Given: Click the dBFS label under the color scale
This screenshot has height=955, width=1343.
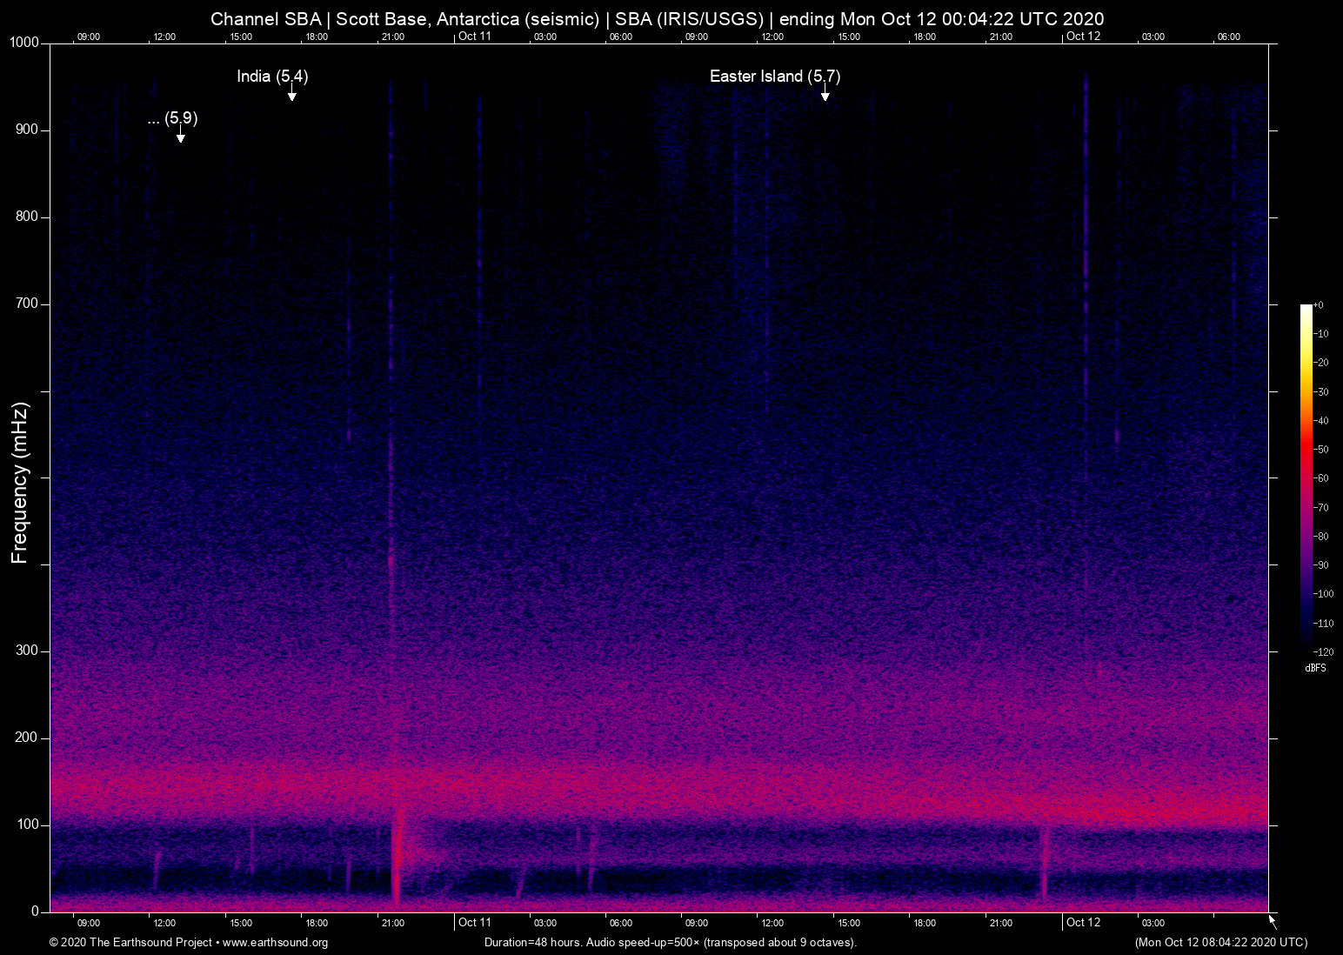Looking at the screenshot, I should (1315, 668).
